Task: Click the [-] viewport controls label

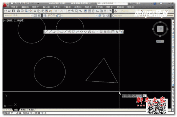Action: click(x=5, y=20)
